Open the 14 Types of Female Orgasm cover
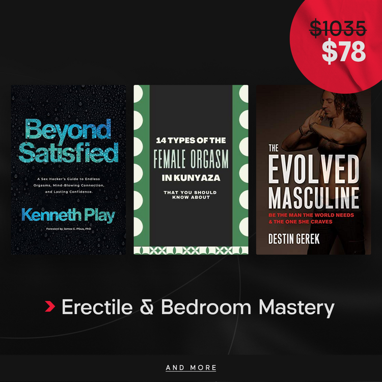382x382 pixels. point(191,170)
